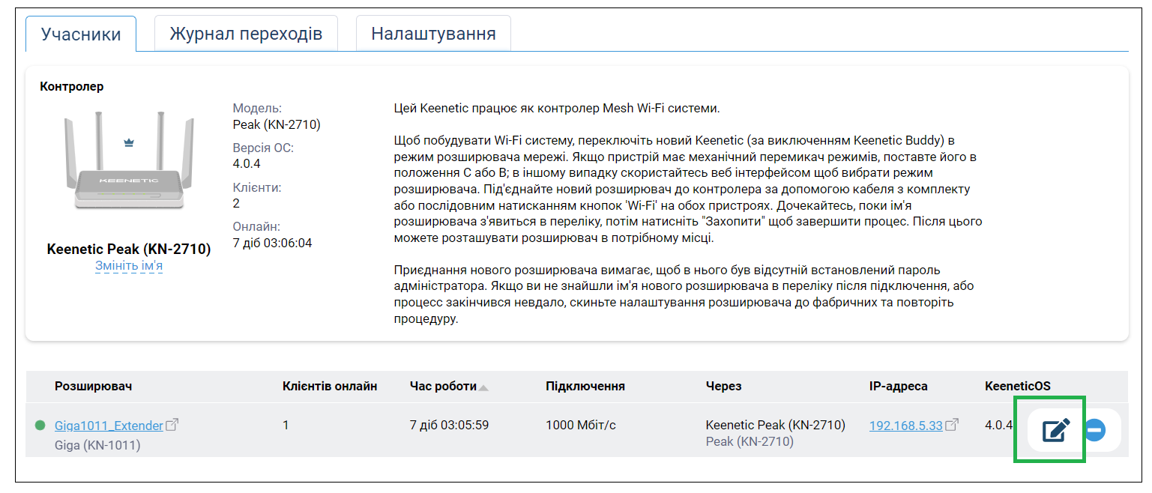Go to the Налаштування tab
This screenshot has width=1152, height=493.
point(433,34)
